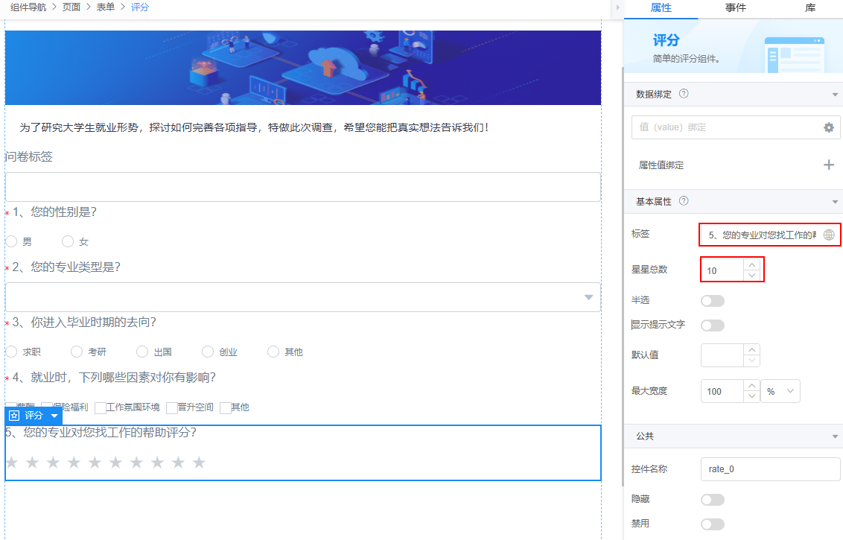Screen dimensions: 843x540
Task: Collapse the 数据绑定 section
Action: click(834, 94)
